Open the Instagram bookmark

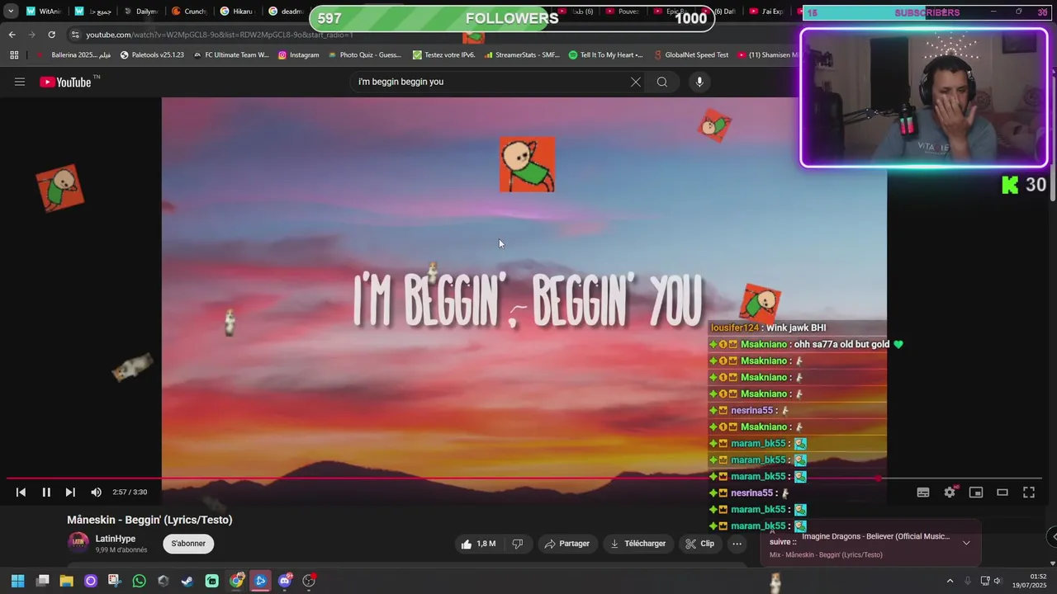[298, 55]
